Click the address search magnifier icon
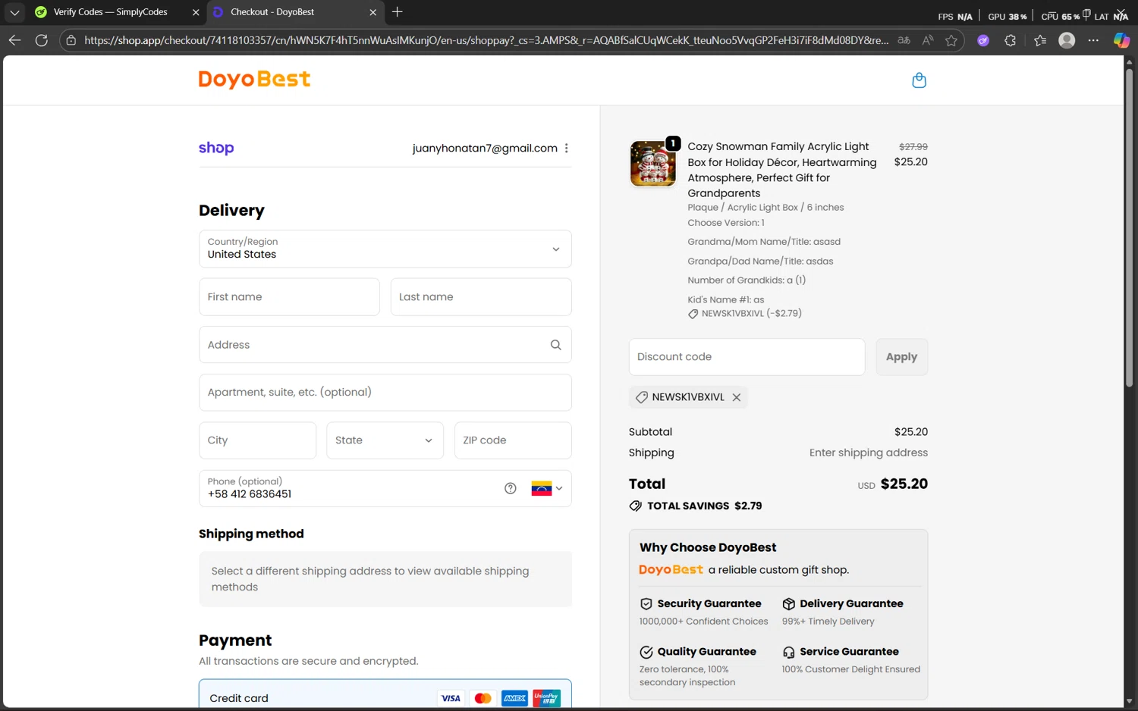This screenshot has width=1138, height=711. click(556, 345)
